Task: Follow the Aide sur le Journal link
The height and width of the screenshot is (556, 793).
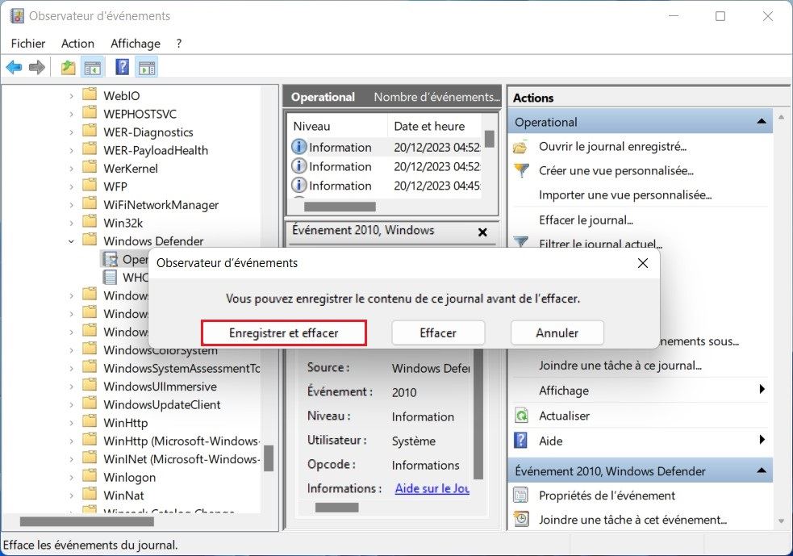Action: click(431, 488)
